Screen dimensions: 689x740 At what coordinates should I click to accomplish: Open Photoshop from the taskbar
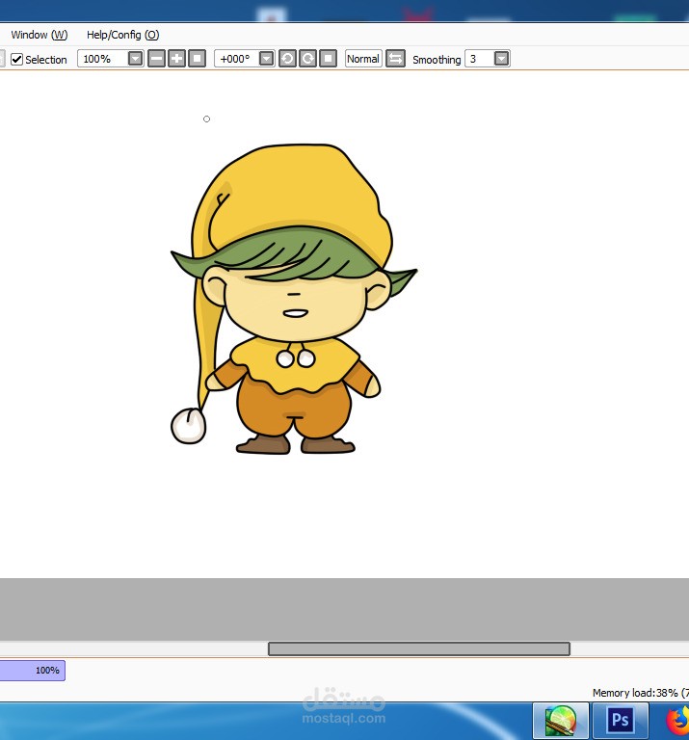pyautogui.click(x=620, y=720)
